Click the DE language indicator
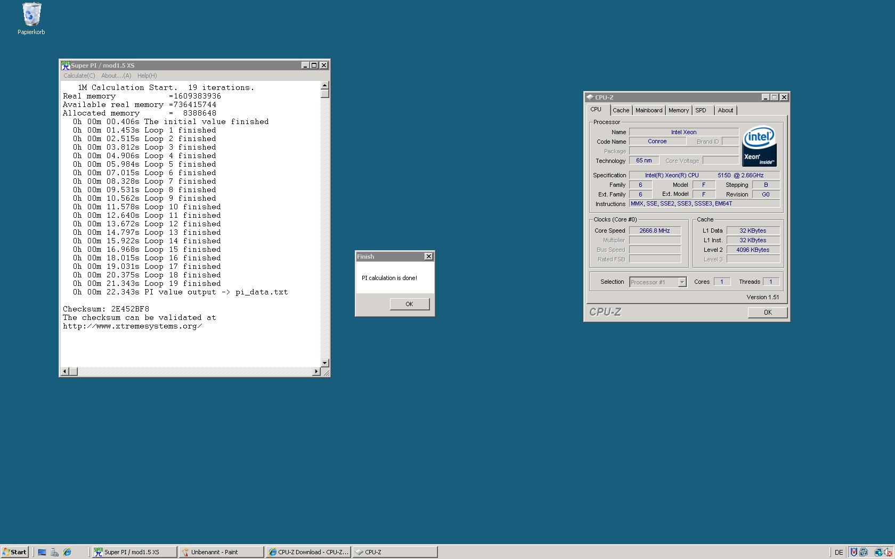Screen dimensions: 895x559 click(839, 552)
